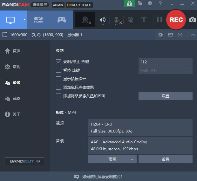
Task: Enable 添加鼠标点击效果 checkbox
Action: point(58,87)
